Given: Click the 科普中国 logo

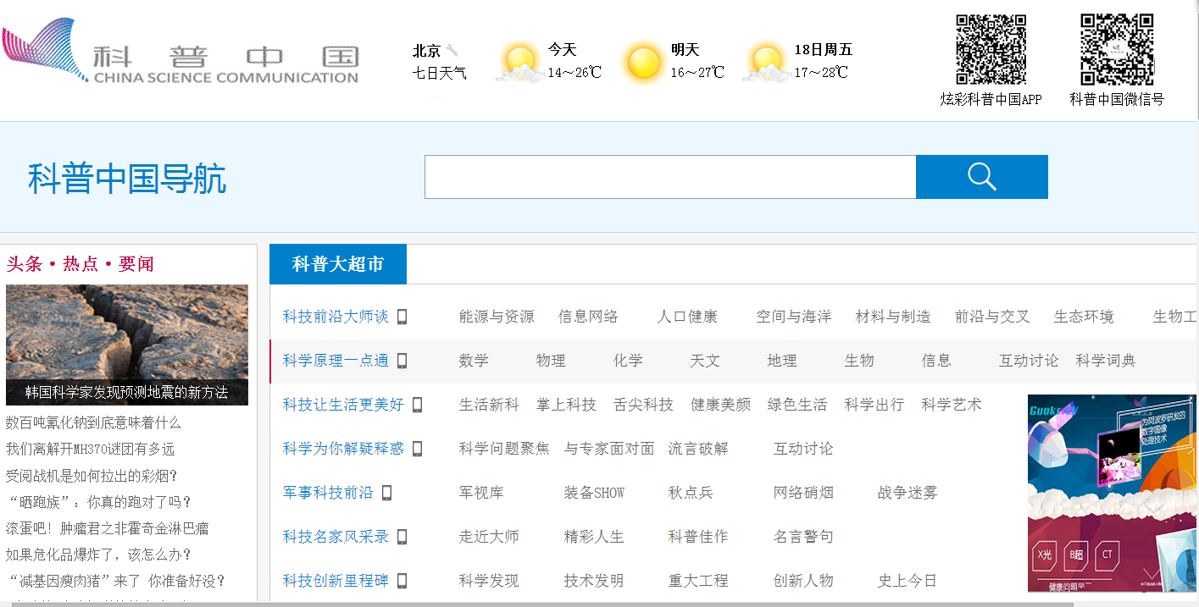Looking at the screenshot, I should pyautogui.click(x=181, y=53).
